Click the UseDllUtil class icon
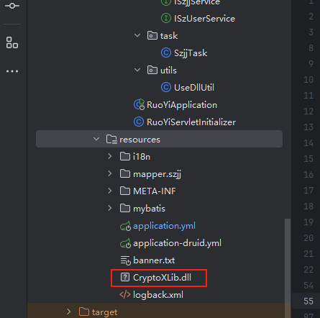Viewport: 320px width, 318px height. (x=166, y=88)
